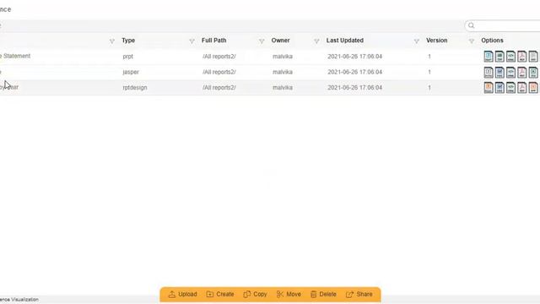540x304 pixels.
Task: Click owner "malvika" in the prpt row
Action: click(283, 57)
